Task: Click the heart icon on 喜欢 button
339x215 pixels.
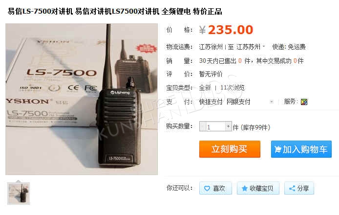Action: pyautogui.click(x=207, y=189)
